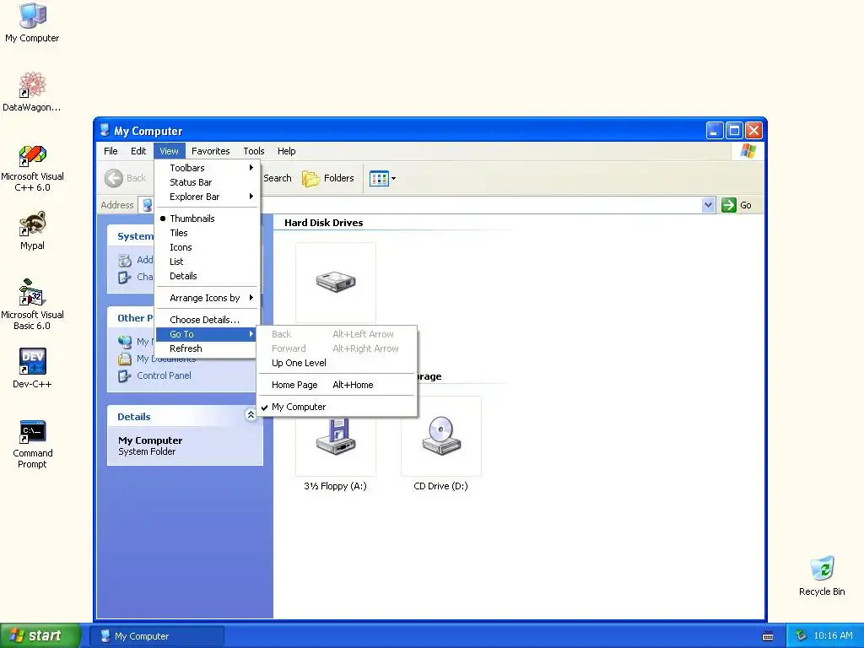
Task: Open Control Panel link in sidebar
Action: (x=165, y=375)
